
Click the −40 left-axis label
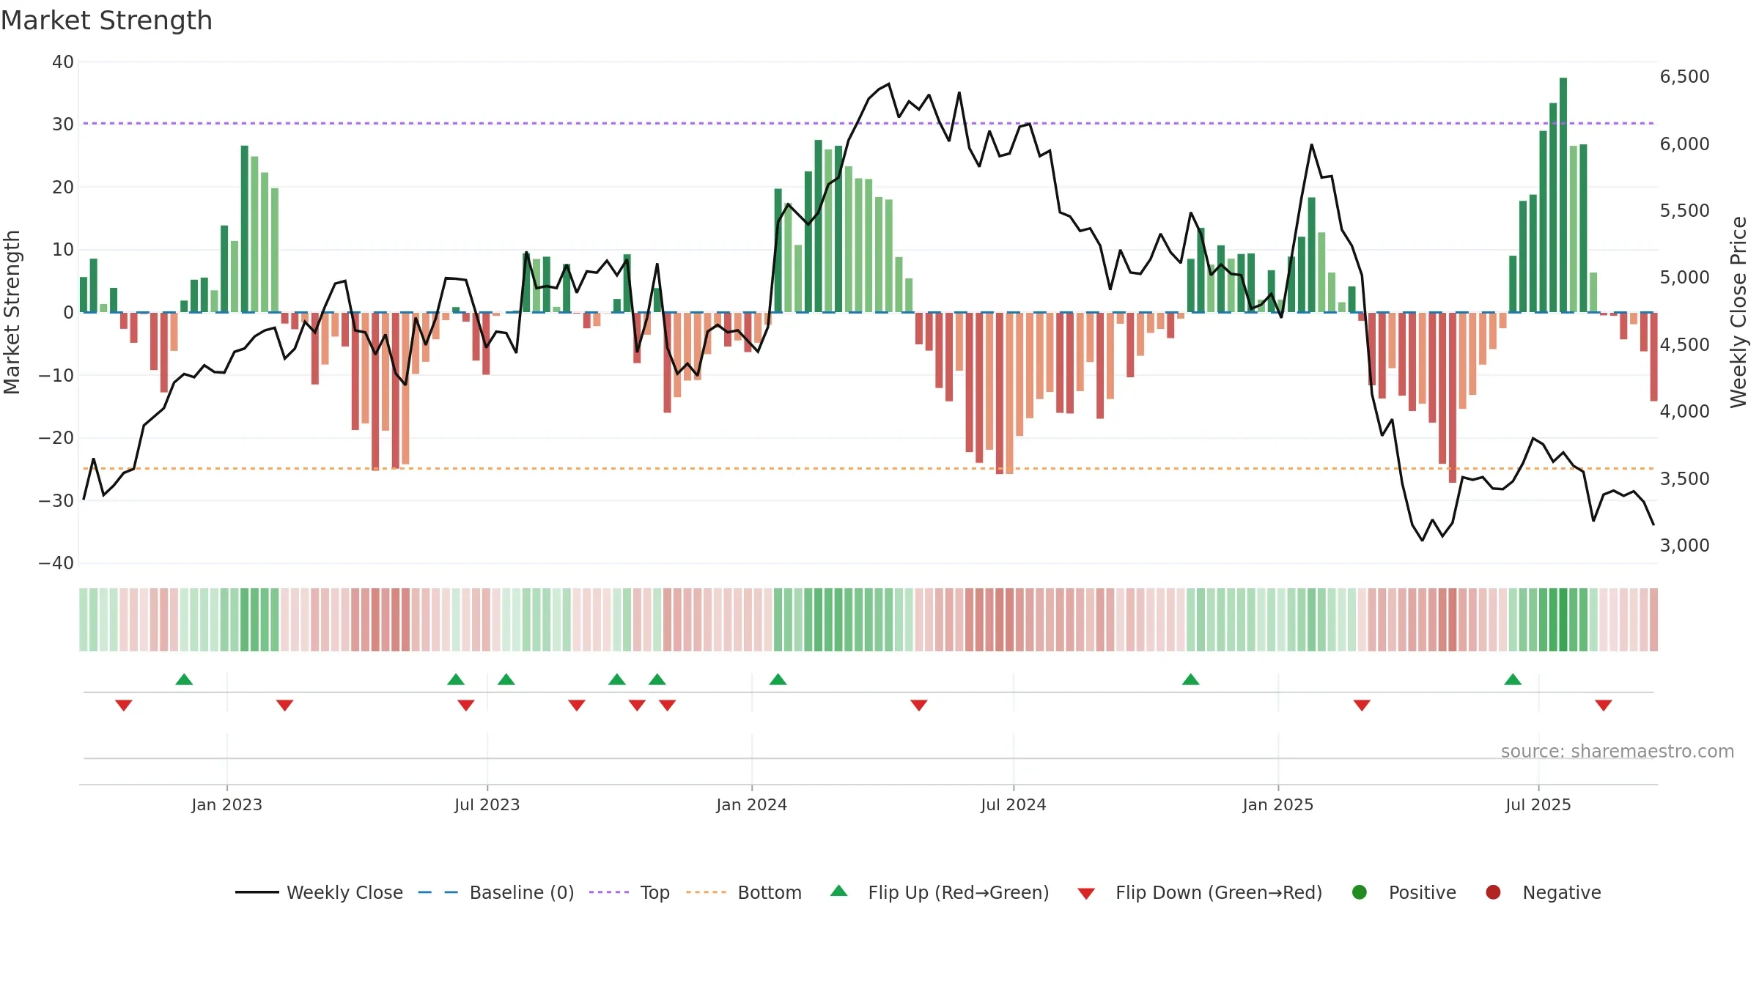[x=56, y=563]
